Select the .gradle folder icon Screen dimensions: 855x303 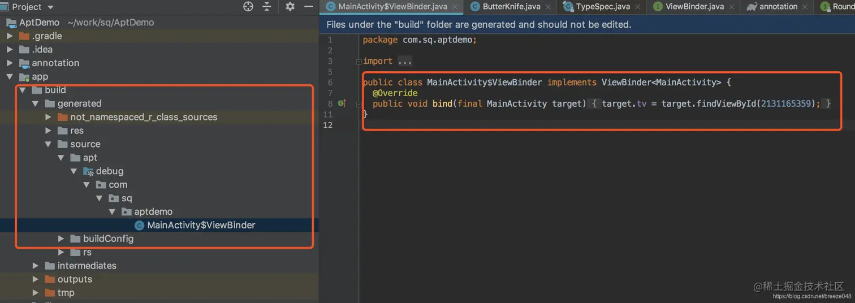pyautogui.click(x=24, y=36)
